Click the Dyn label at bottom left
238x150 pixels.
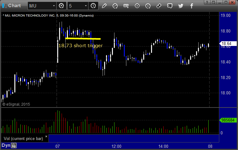(x=6, y=145)
